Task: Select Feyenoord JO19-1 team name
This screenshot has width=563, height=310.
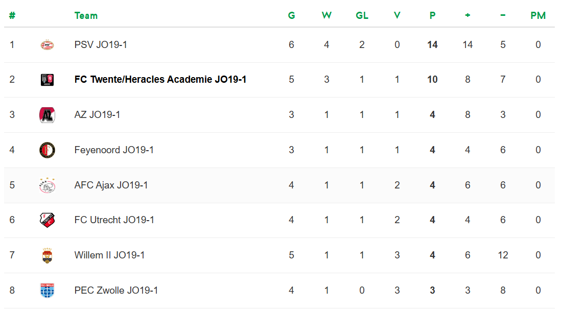Action: 114,150
